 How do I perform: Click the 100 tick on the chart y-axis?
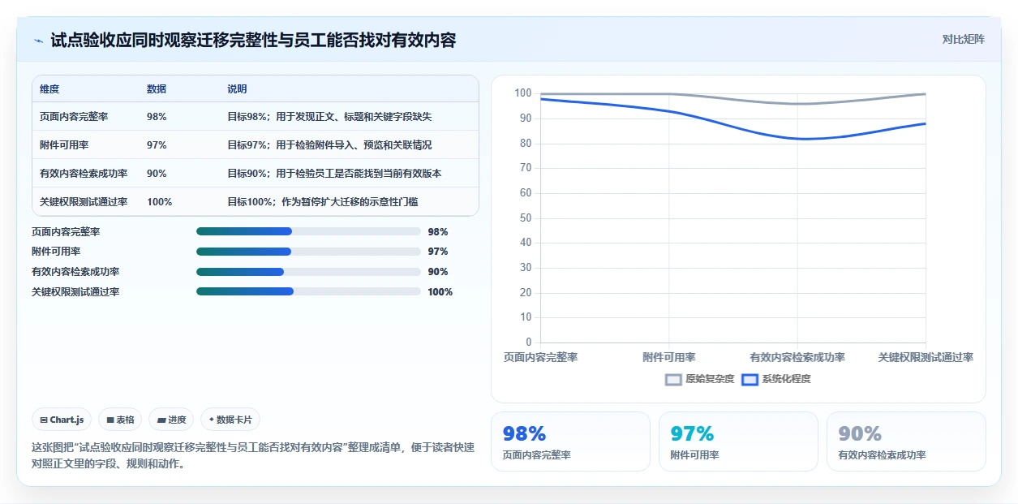pyautogui.click(x=523, y=93)
